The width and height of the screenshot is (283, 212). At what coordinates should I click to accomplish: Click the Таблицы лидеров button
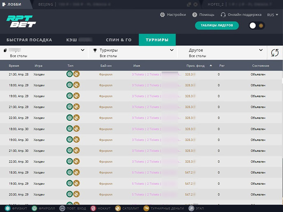[217, 26]
